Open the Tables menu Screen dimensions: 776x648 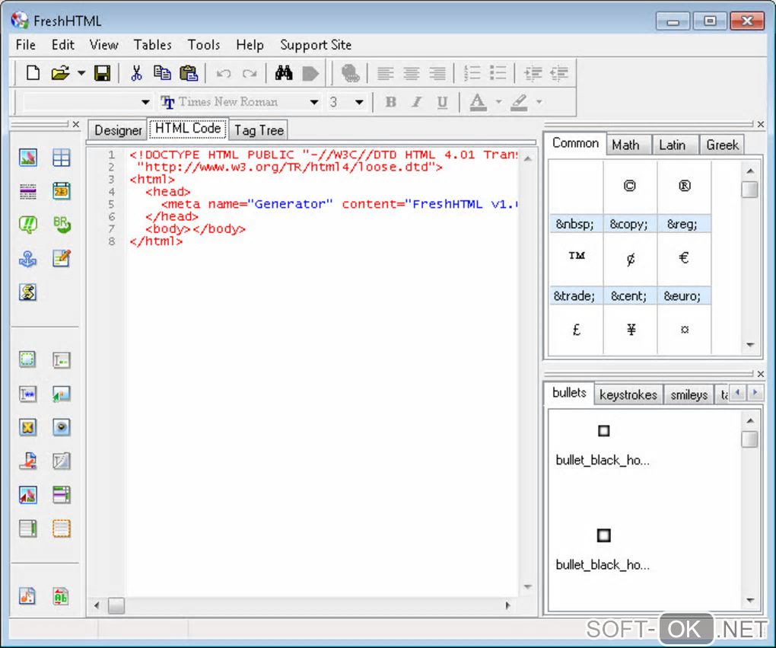(152, 45)
